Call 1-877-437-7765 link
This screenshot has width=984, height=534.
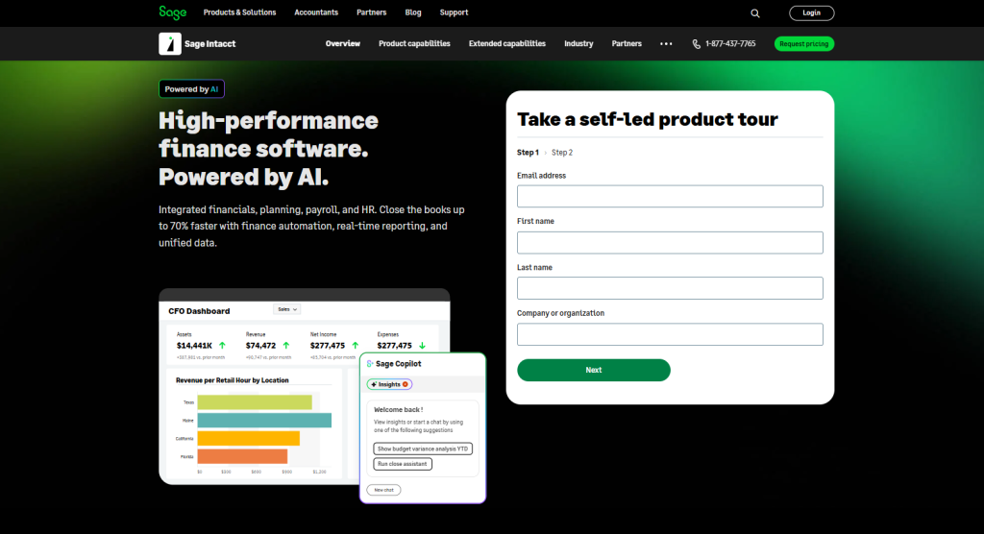click(730, 44)
